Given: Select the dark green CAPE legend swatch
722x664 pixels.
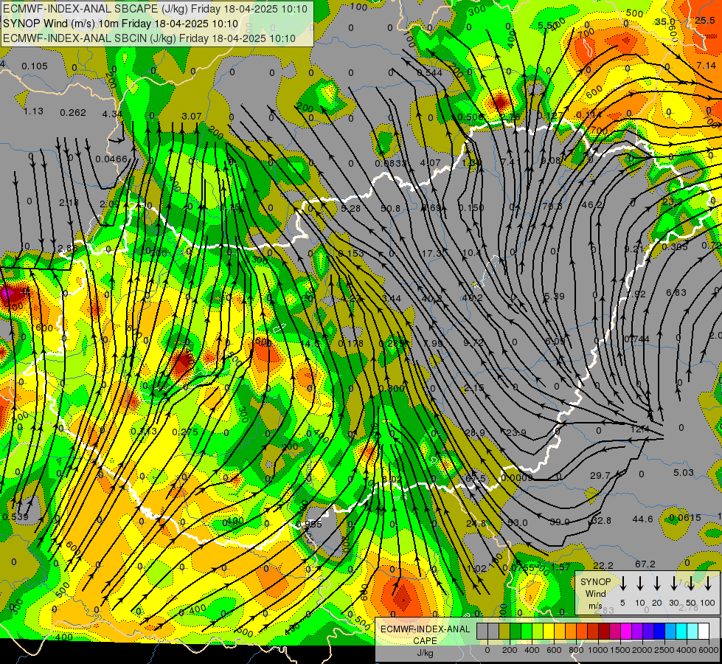Looking at the screenshot, I should [x=516, y=632].
